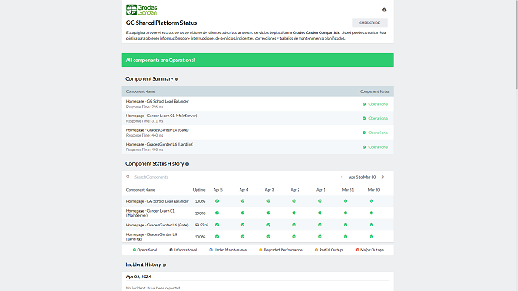518x291 pixels.
Task: Click Mar 30 status dot for GG School Load Balancer
Action: [372, 201]
